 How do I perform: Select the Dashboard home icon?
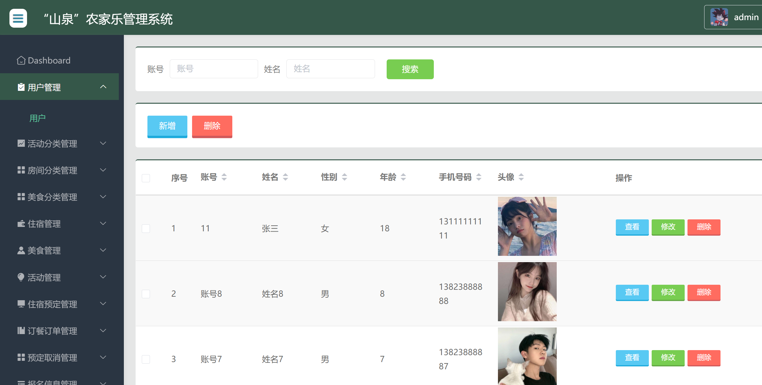click(21, 60)
